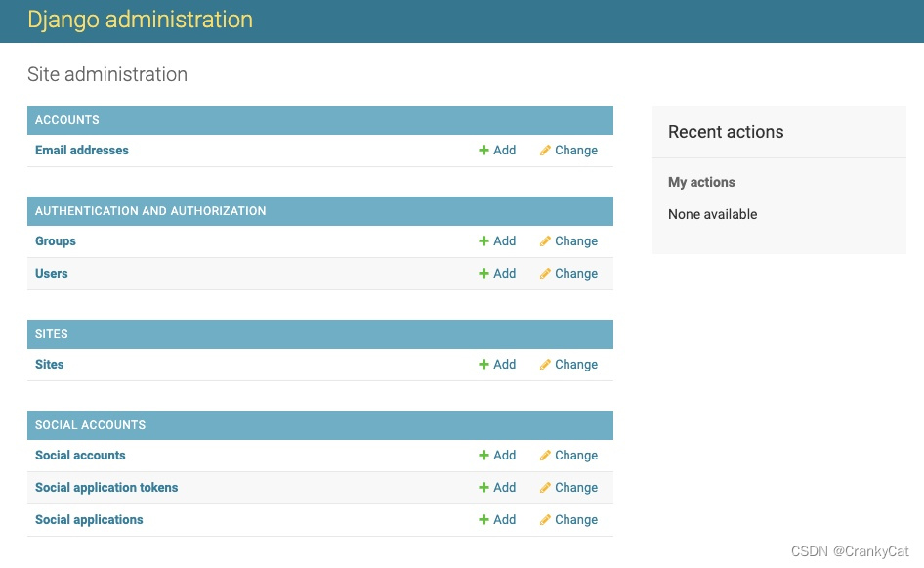Open the Social applications model link
924x568 pixels.
(89, 520)
